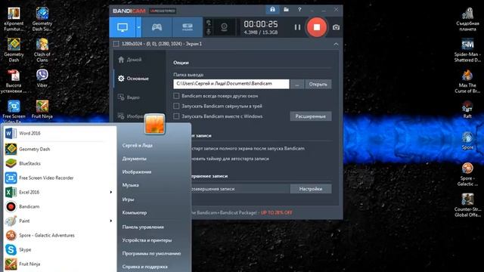
Task: Browse output folder with the ... button
Action: [297, 84]
